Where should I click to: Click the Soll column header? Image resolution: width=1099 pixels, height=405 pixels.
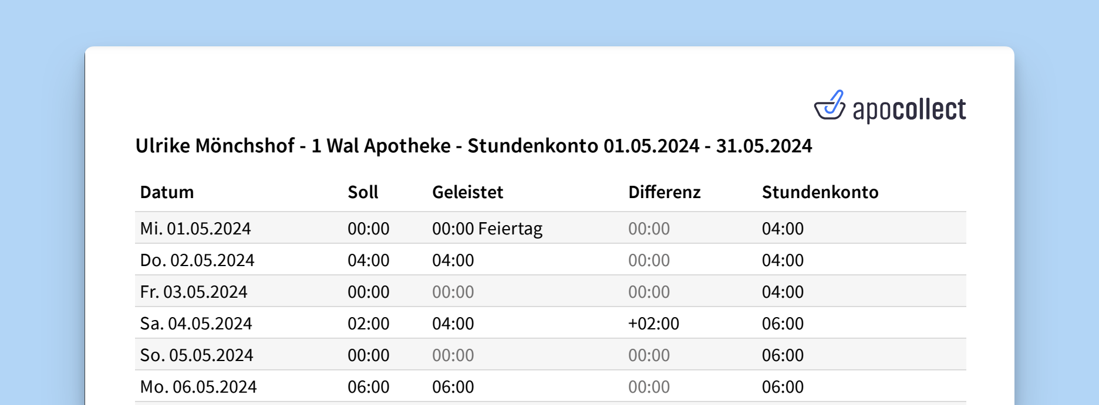click(363, 192)
